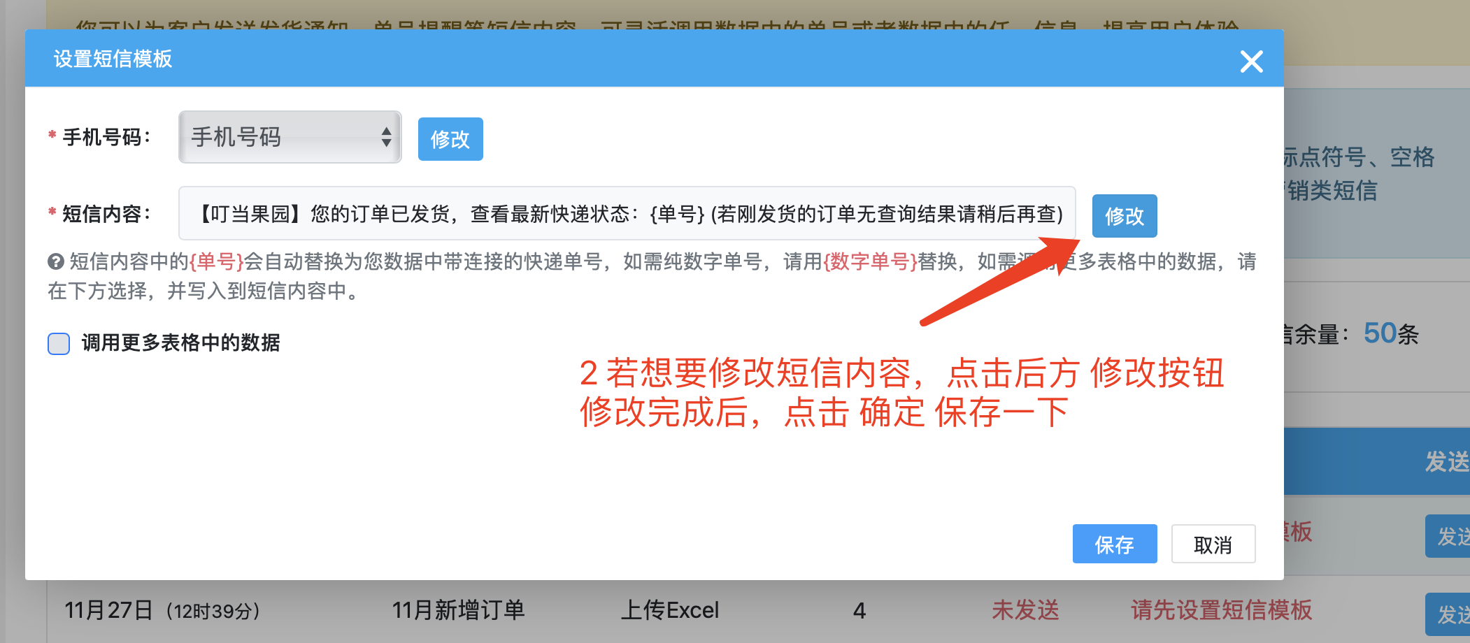Save the SMS template with 保存
Image resolution: width=1470 pixels, height=643 pixels.
point(1114,544)
